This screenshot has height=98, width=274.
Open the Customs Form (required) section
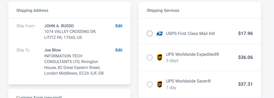[x=39, y=97]
